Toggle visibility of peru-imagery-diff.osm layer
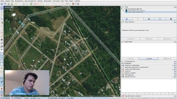The height and width of the screenshot is (99, 177). (x=124, y=9)
